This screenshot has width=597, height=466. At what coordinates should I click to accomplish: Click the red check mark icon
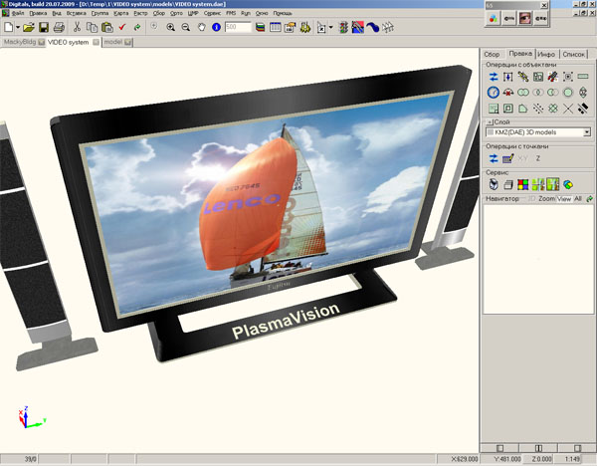[x=122, y=27]
